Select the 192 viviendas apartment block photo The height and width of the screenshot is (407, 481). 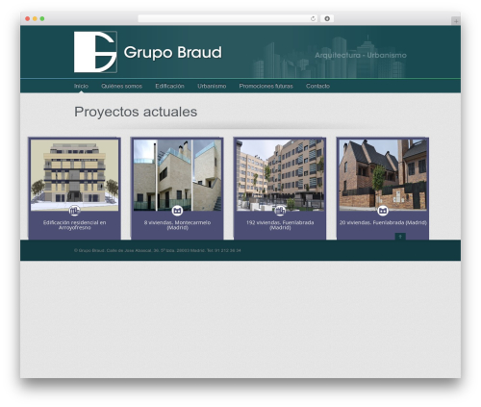click(280, 175)
